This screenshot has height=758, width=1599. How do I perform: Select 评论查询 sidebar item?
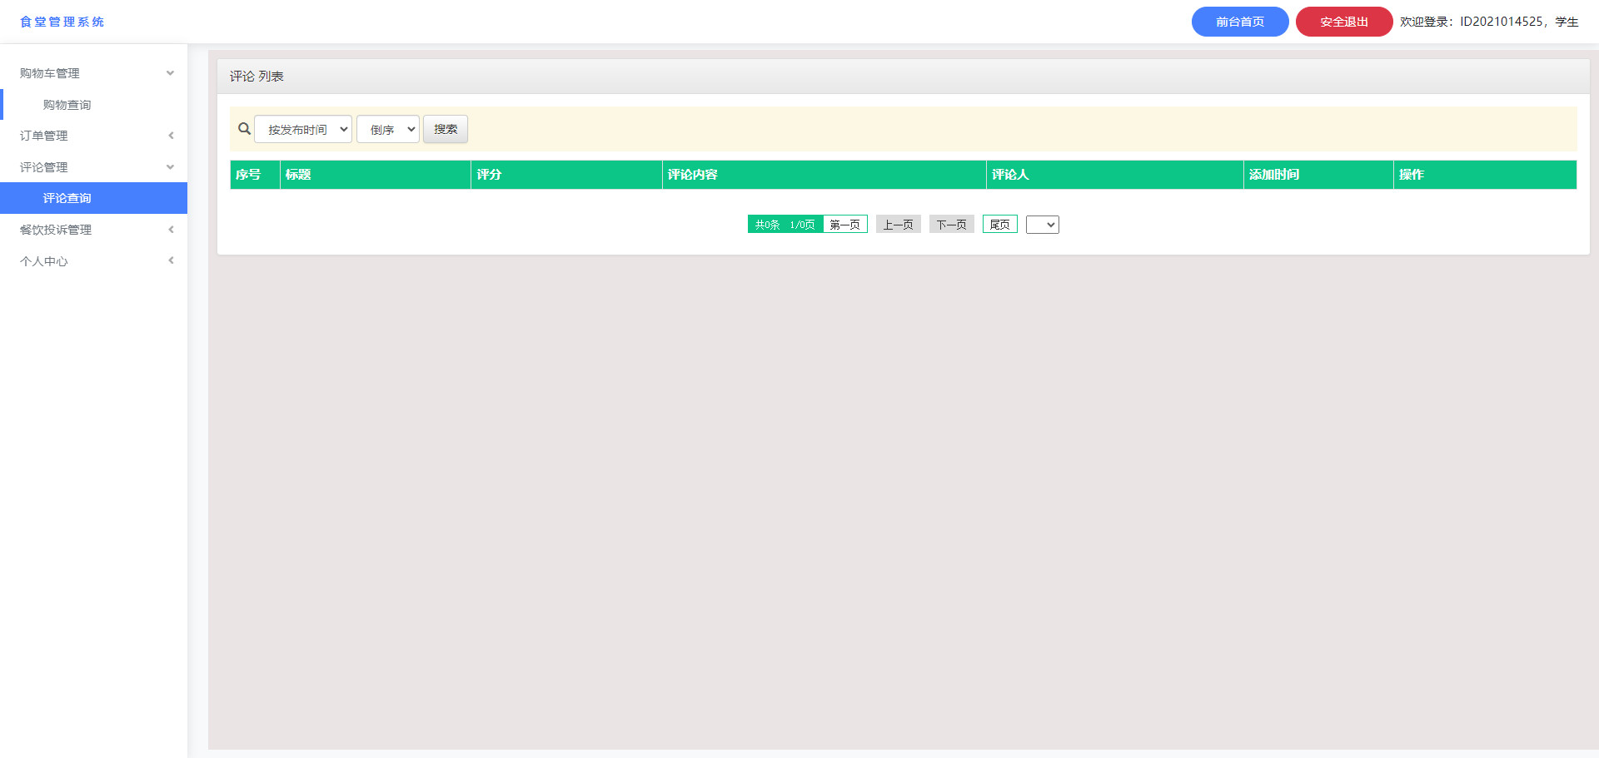pos(67,198)
